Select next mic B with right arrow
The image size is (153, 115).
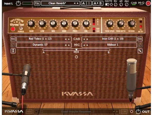click(x=87, y=45)
